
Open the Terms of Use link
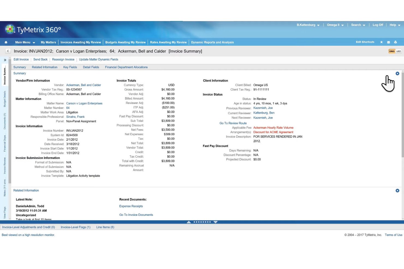click(393, 235)
